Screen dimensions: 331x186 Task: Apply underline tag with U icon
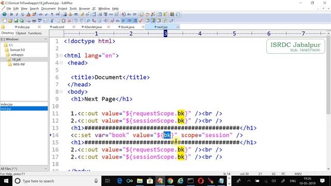pyautogui.click(x=23, y=14)
